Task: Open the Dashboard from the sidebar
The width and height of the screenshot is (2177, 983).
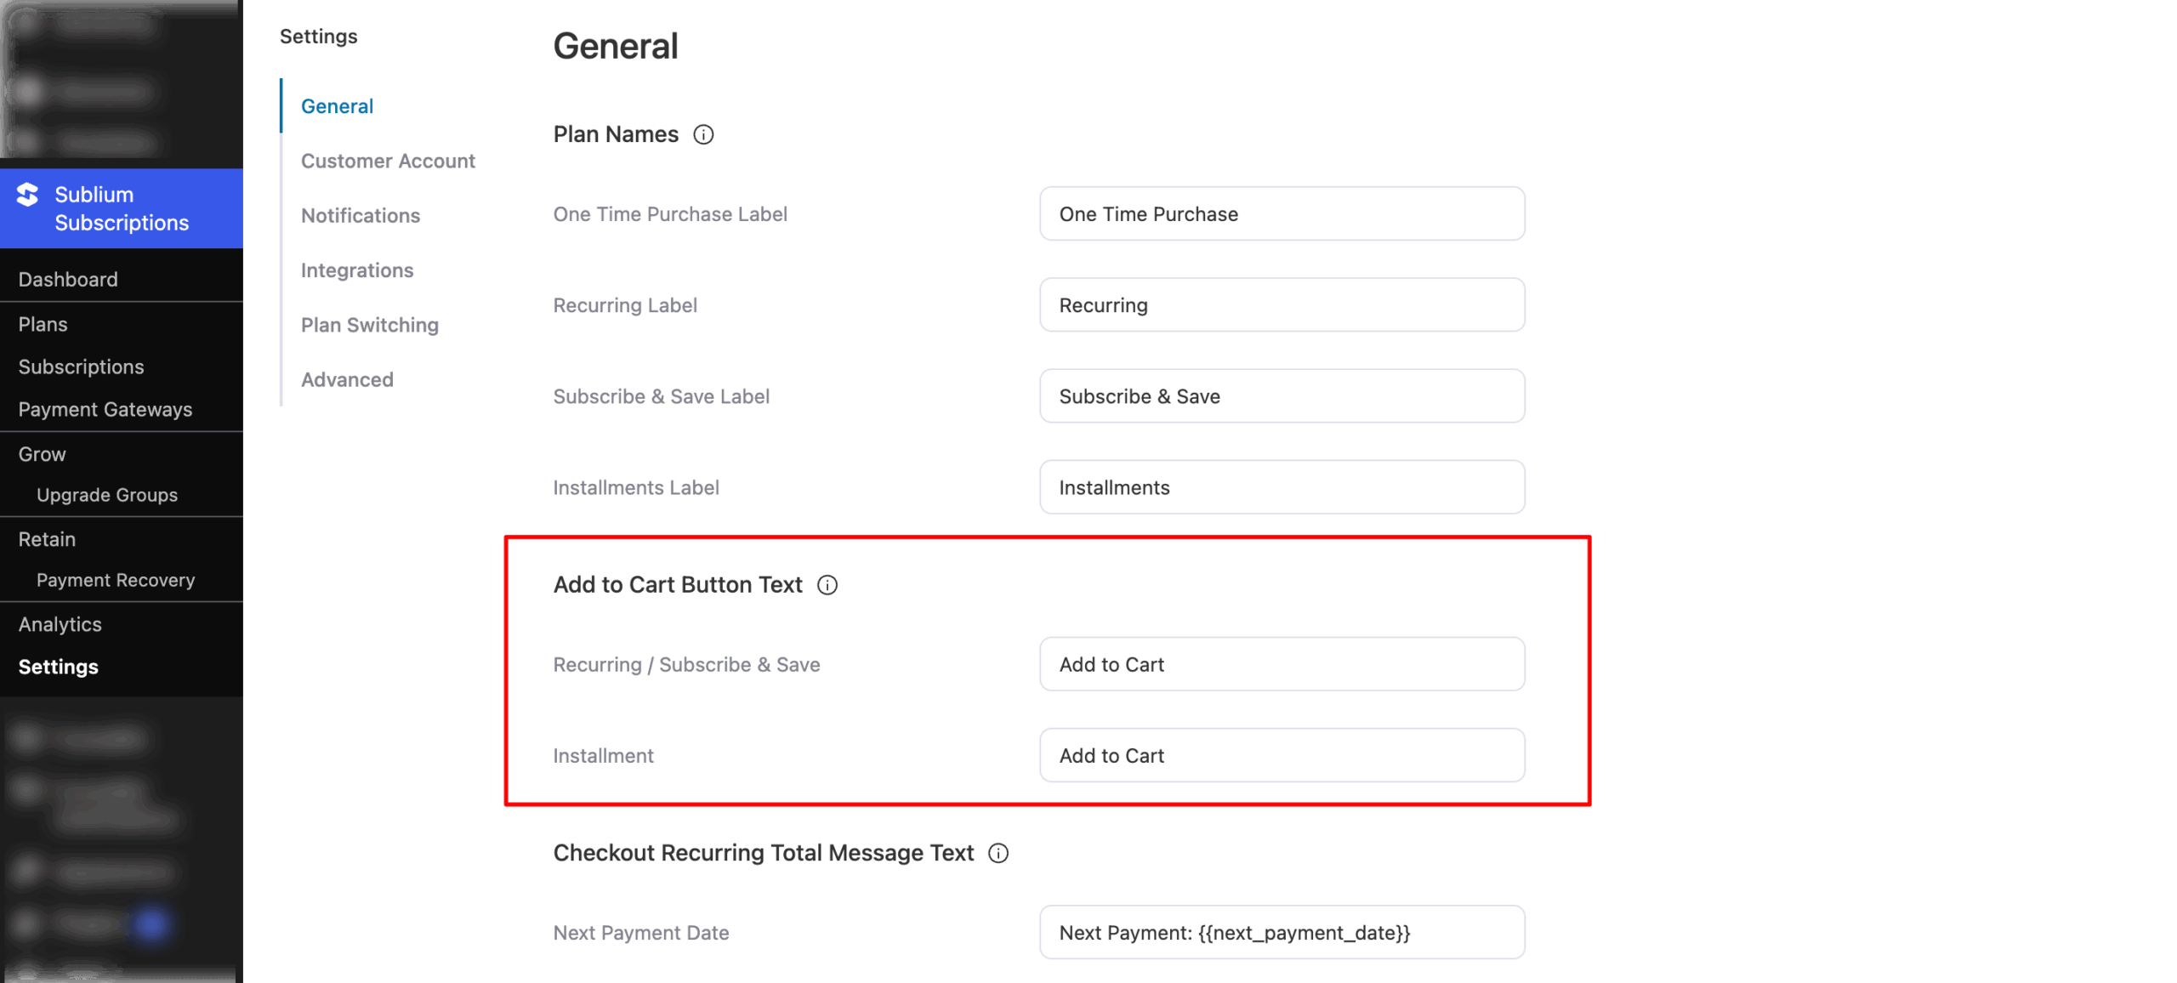Action: point(68,279)
